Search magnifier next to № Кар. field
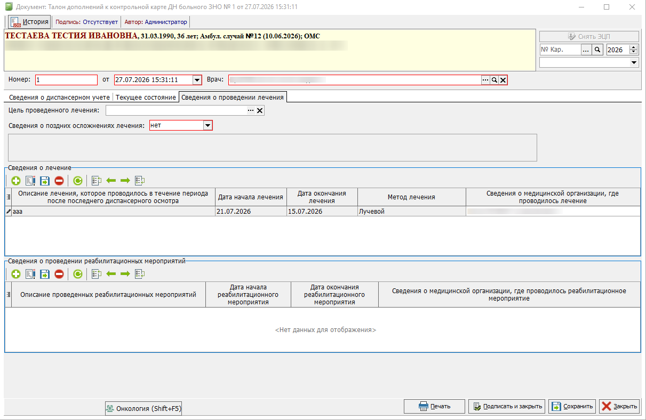The height and width of the screenshot is (420, 646). click(597, 50)
